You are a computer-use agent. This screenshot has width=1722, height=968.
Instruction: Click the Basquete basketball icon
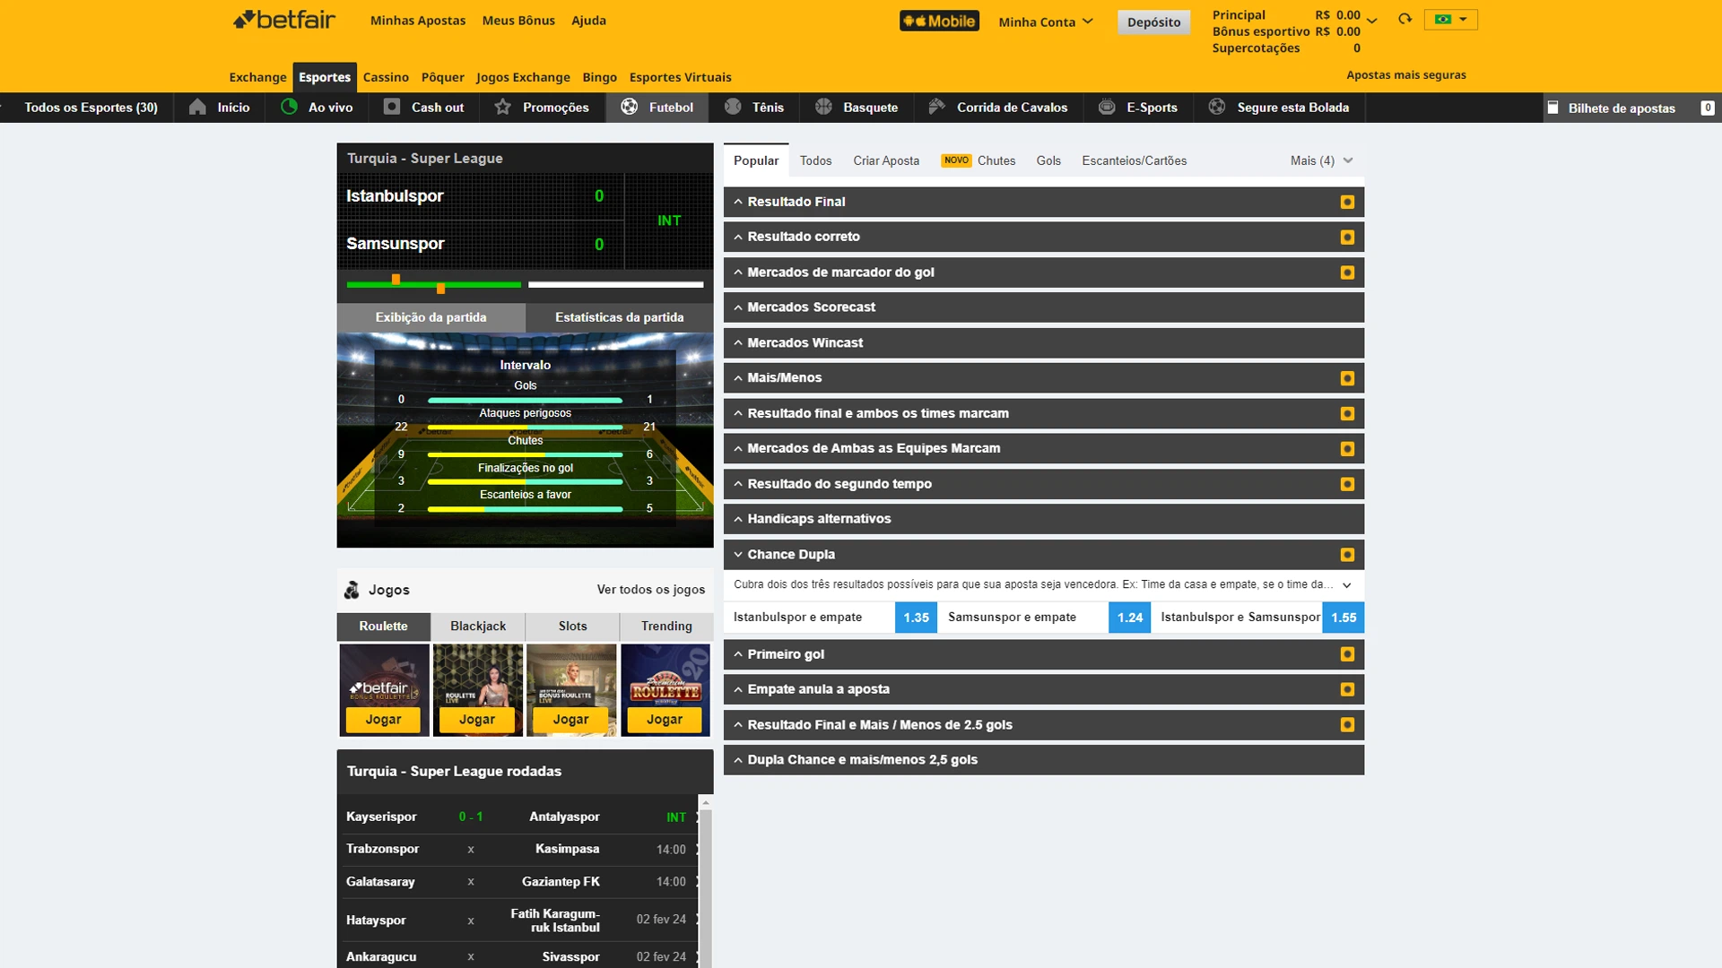(x=824, y=108)
